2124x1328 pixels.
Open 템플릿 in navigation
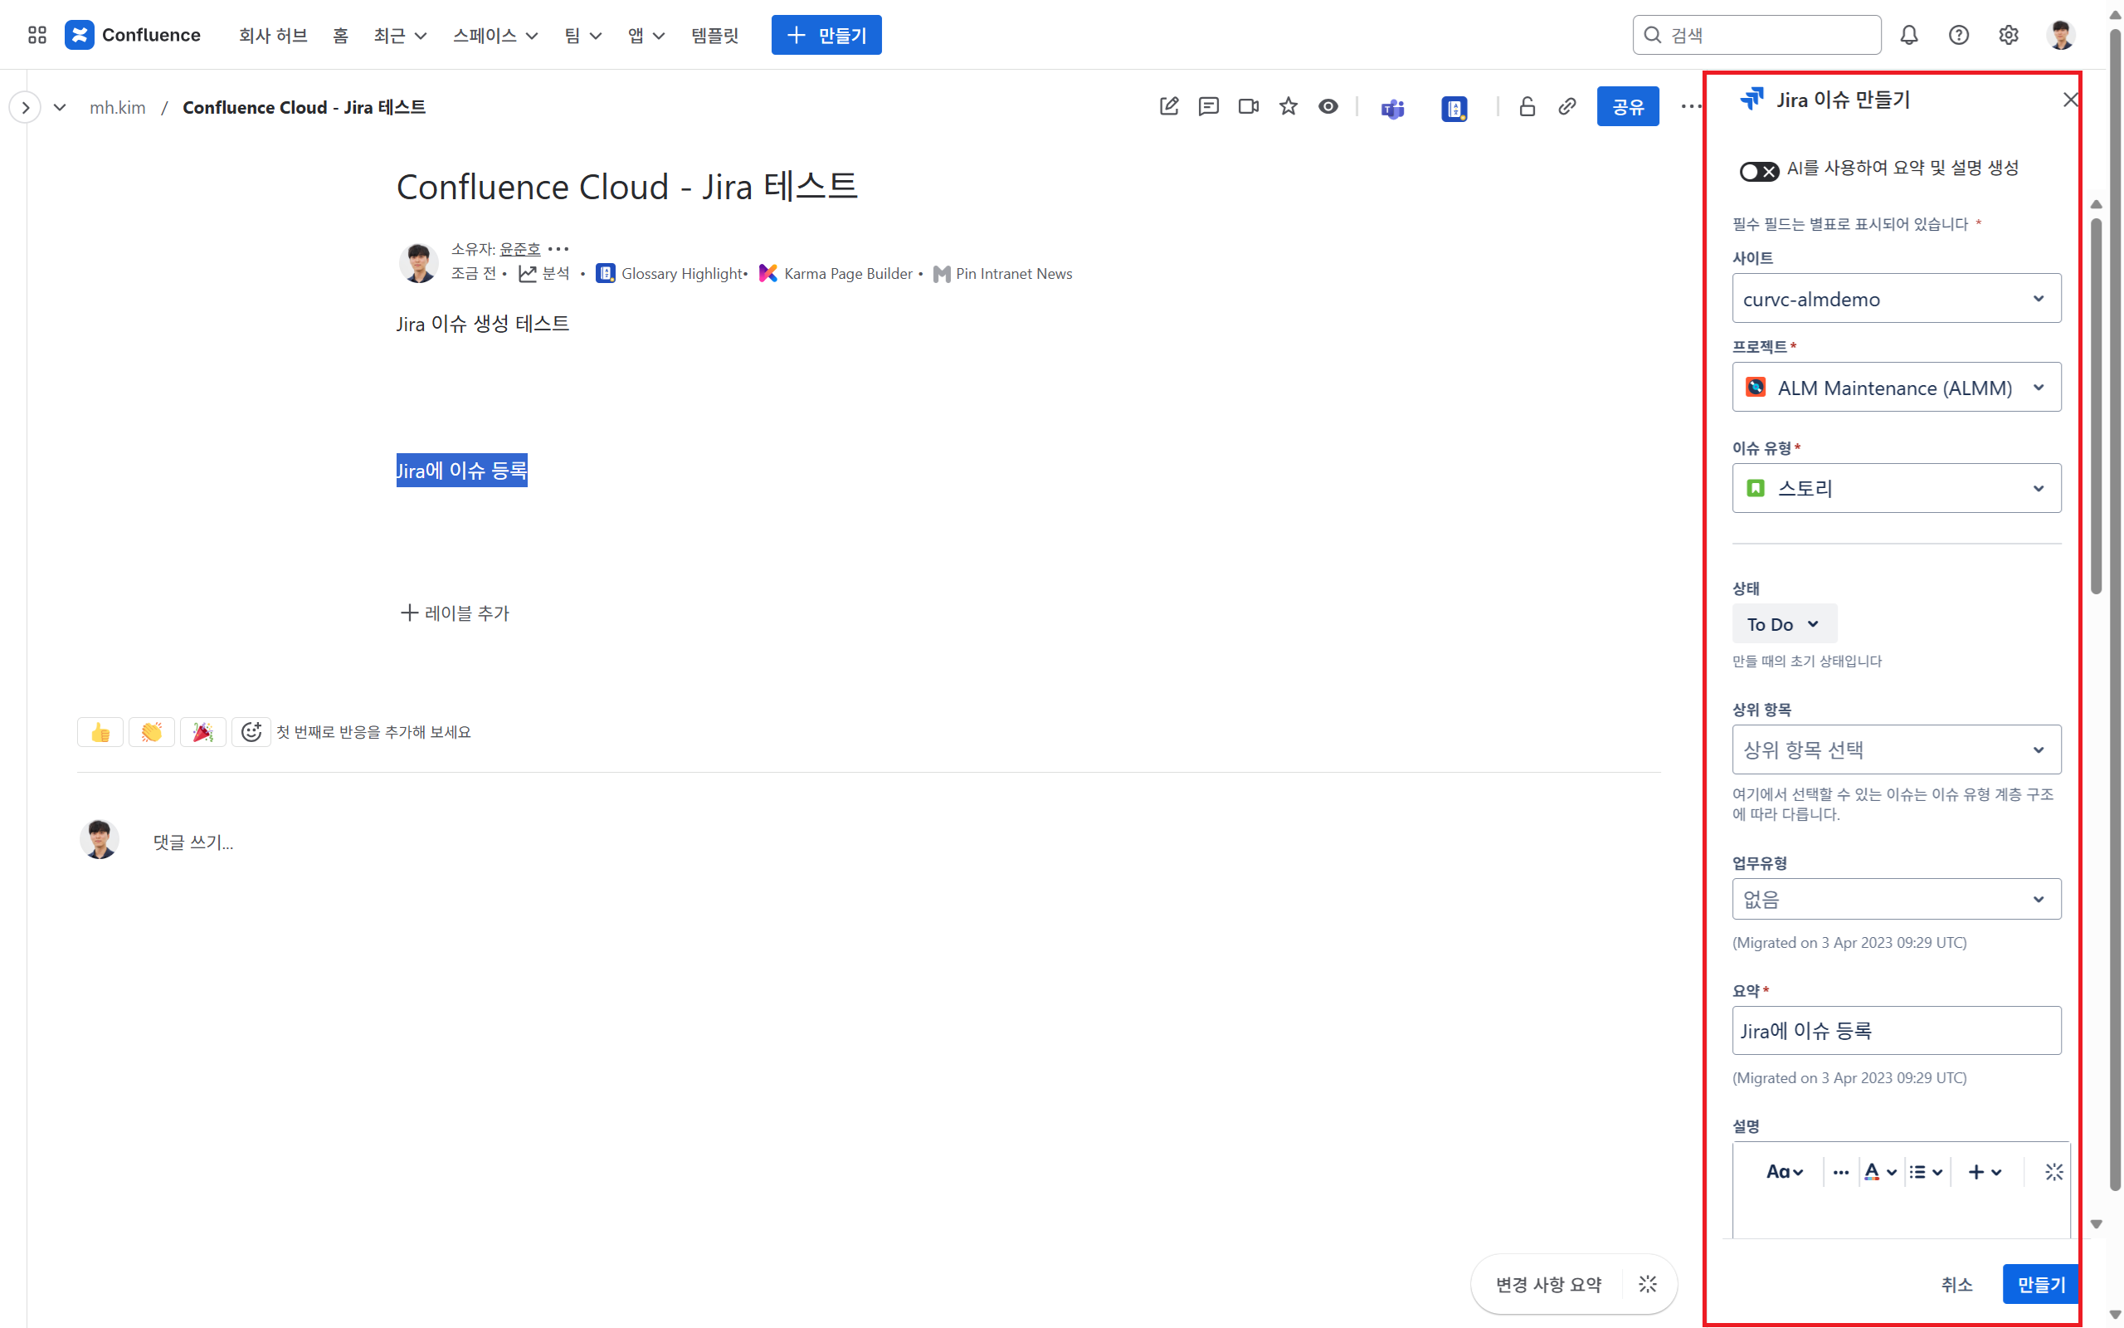(714, 35)
